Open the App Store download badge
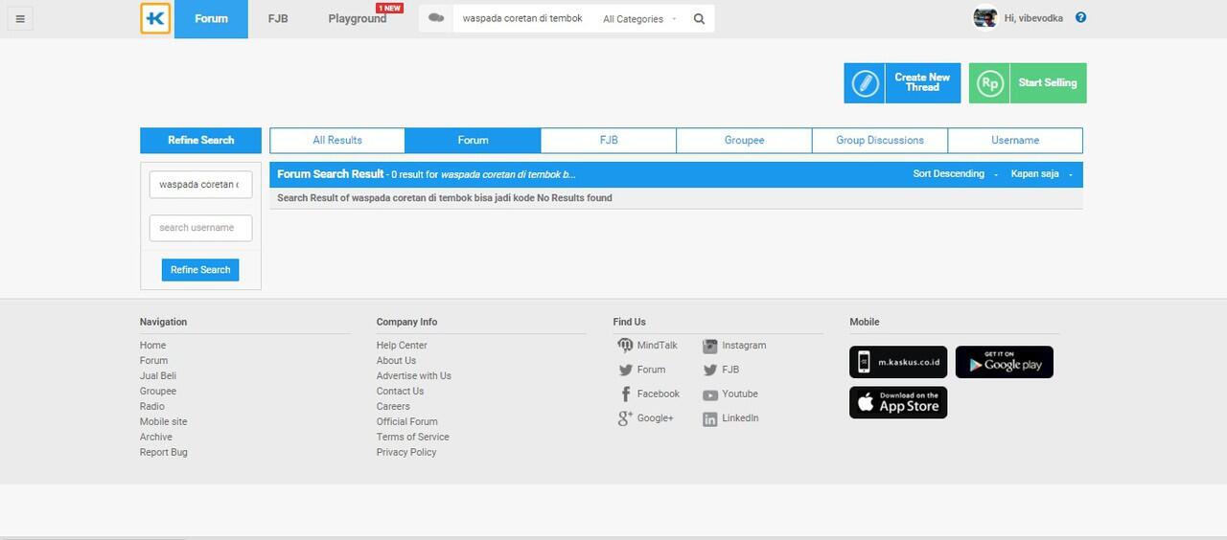Screen dimensions: 1227x540 (x=898, y=402)
